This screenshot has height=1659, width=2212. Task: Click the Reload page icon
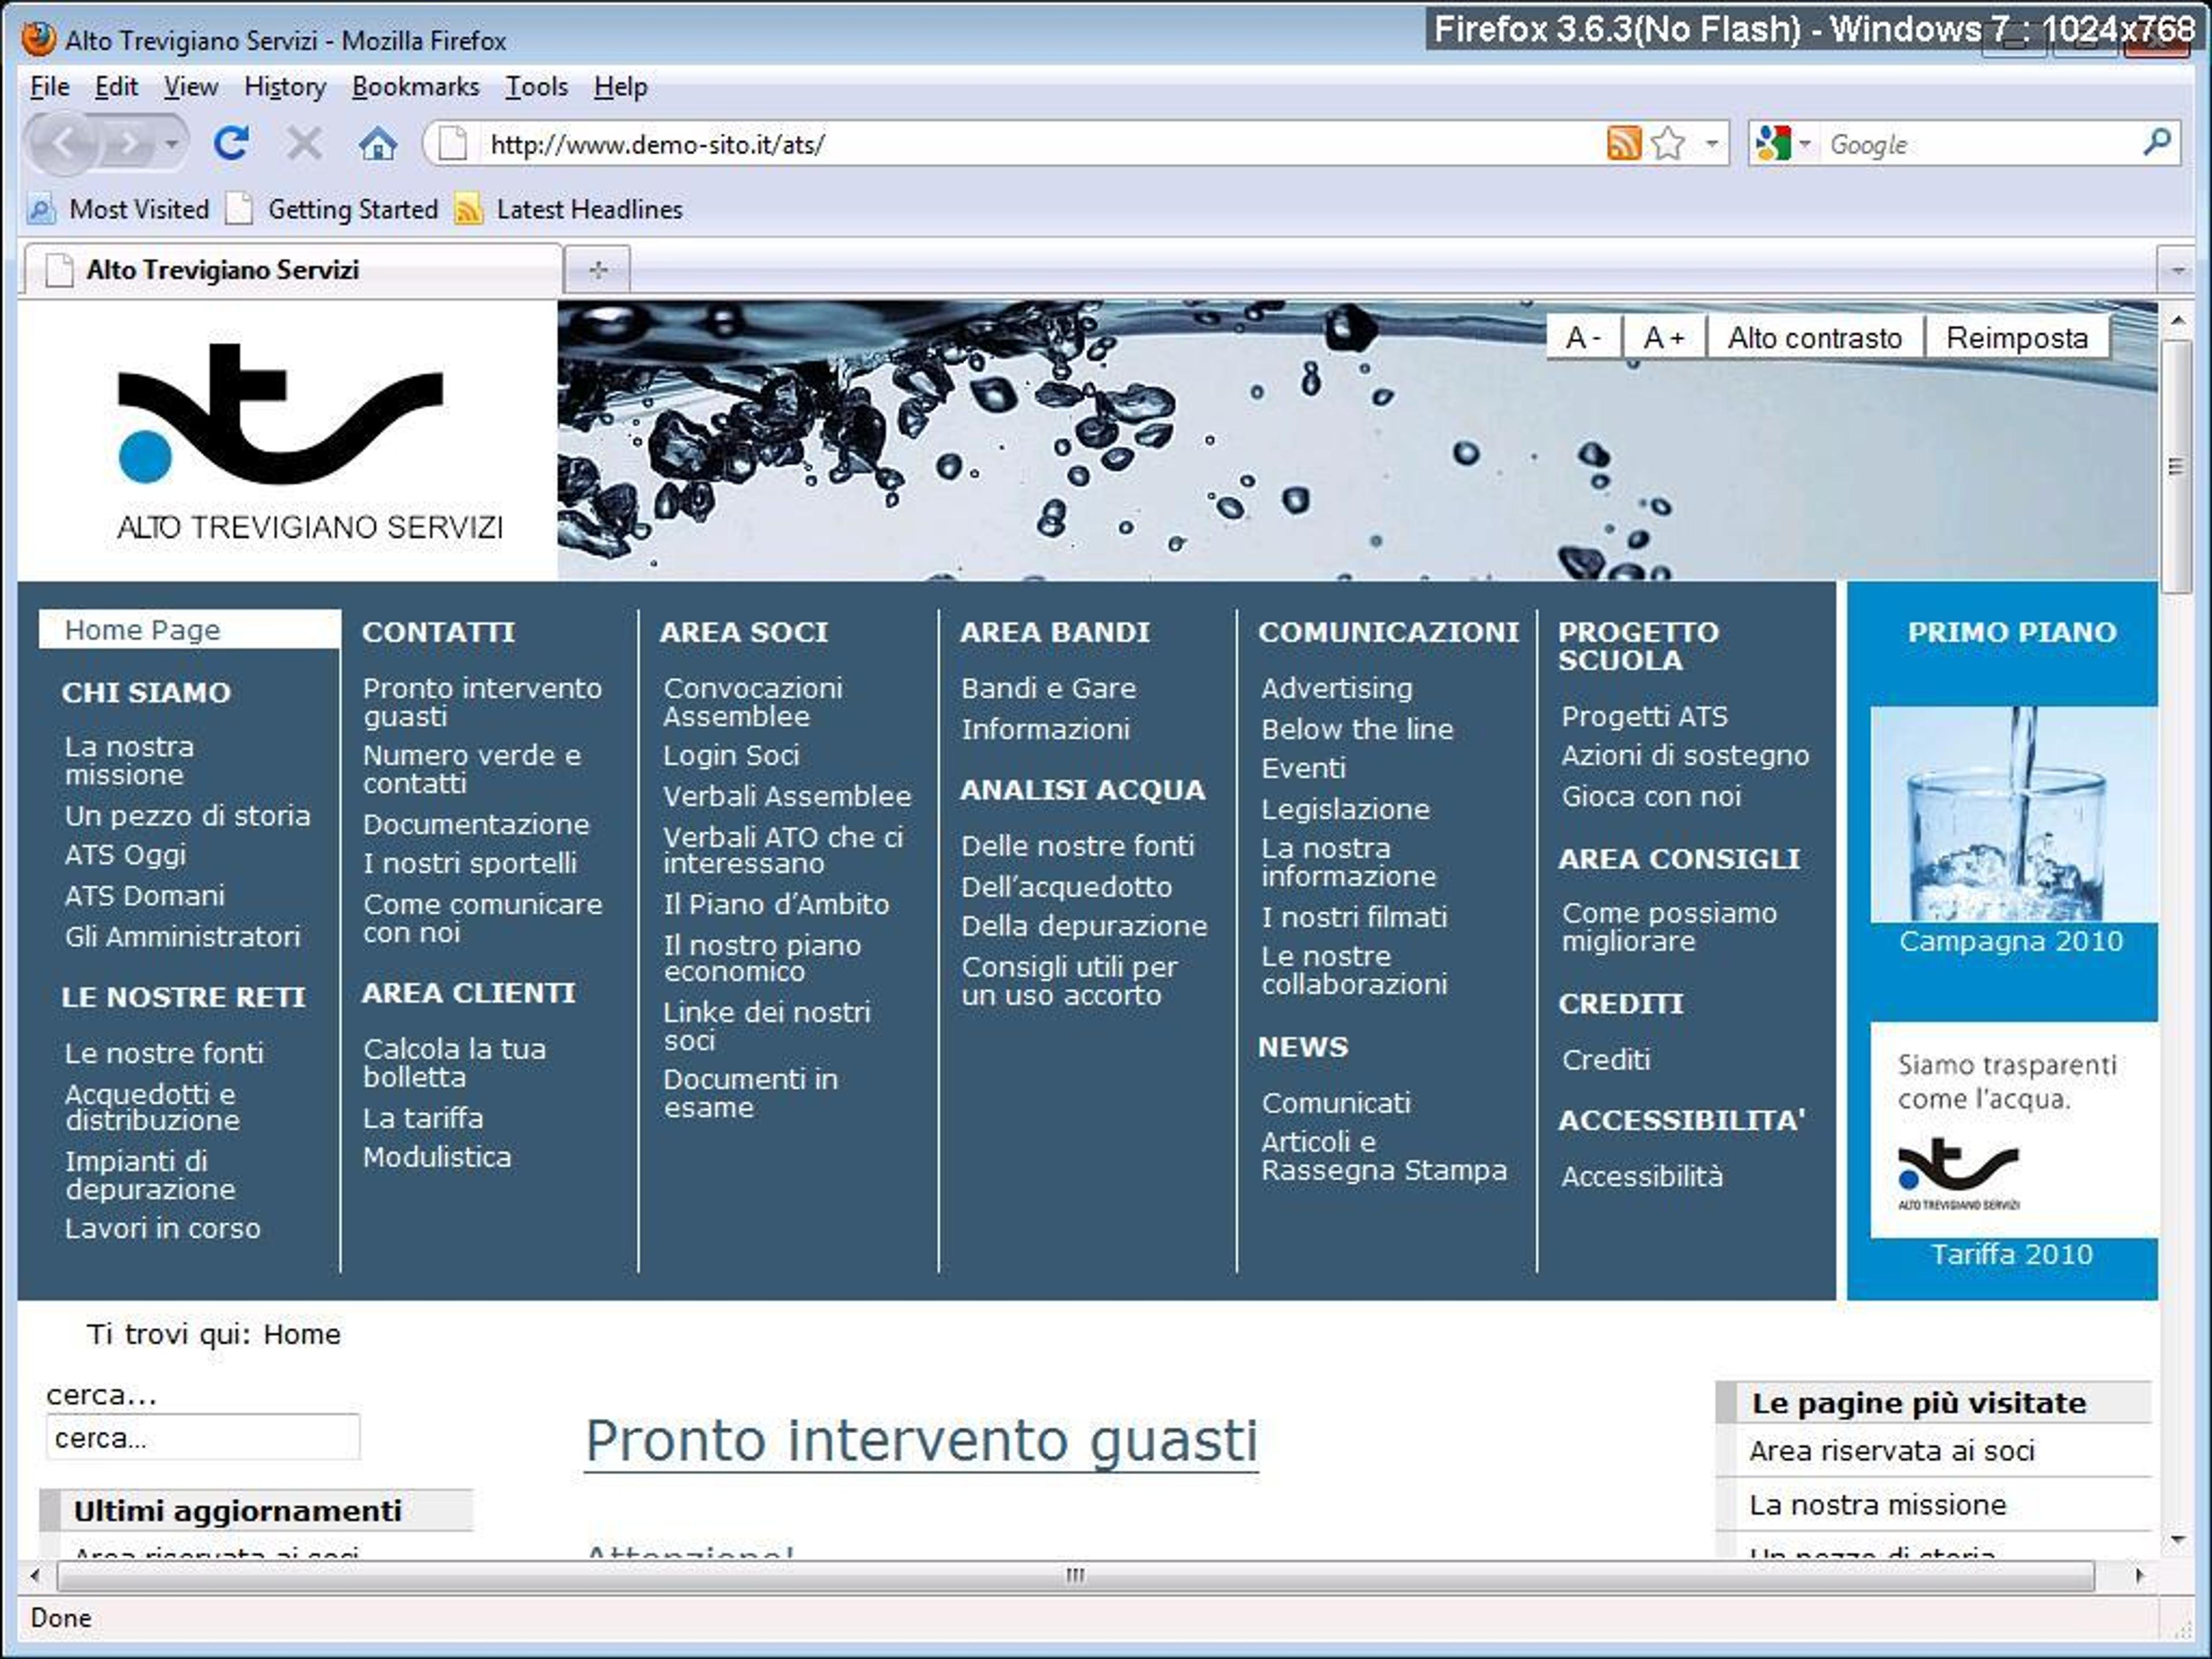click(x=231, y=144)
